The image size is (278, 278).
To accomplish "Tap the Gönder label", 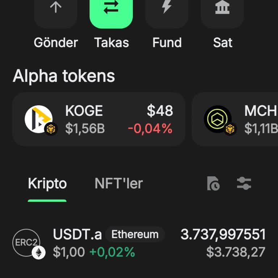I will [x=56, y=43].
